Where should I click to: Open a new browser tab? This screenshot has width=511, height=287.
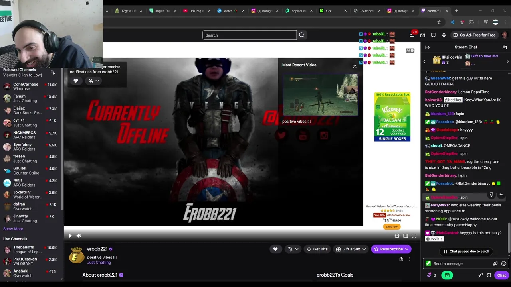coord(457,11)
